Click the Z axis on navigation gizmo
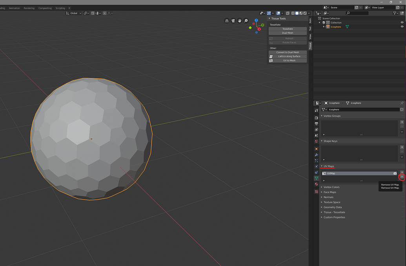The image size is (406, 266). tap(256, 20)
